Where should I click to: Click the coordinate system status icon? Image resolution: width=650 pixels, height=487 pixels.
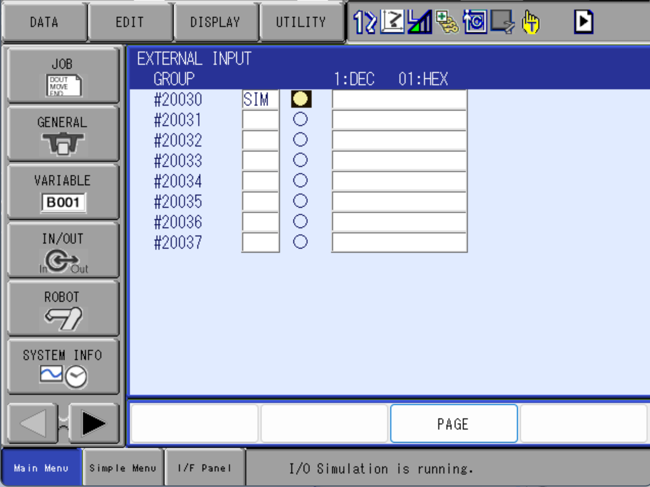[392, 22]
